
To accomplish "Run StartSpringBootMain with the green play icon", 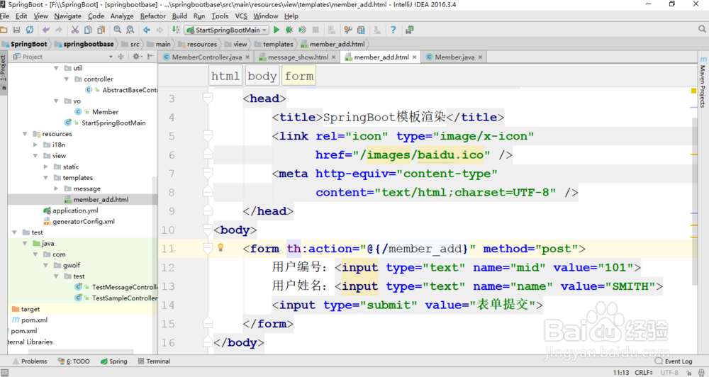I will click(x=277, y=30).
